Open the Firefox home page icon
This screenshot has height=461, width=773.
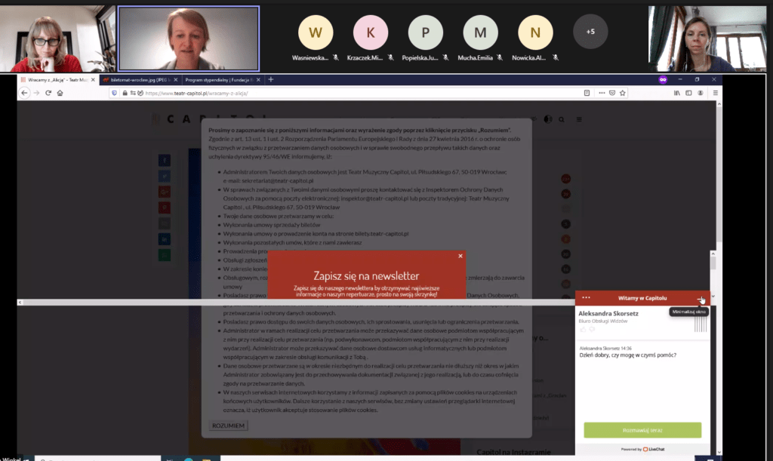[x=60, y=93]
